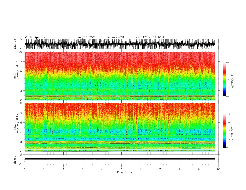The image size is (246, 190).
Task: Click the "10" tick on the time axis
Action: pyautogui.click(x=218, y=169)
